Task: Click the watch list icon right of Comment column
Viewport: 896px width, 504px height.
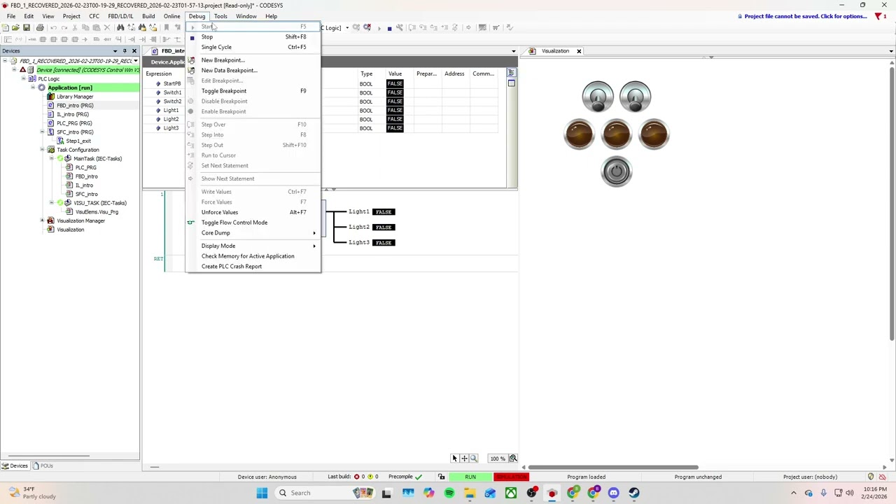Action: pos(511,73)
